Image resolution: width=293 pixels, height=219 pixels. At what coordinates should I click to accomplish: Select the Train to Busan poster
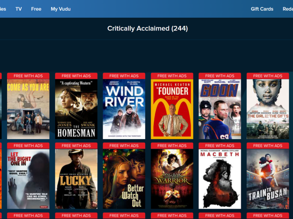tap(268, 179)
